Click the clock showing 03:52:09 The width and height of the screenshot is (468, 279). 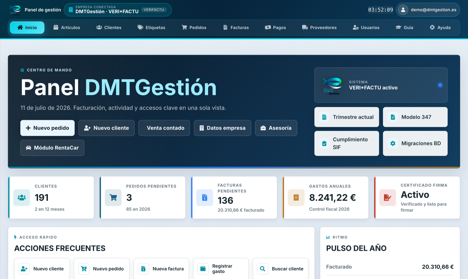[381, 10]
